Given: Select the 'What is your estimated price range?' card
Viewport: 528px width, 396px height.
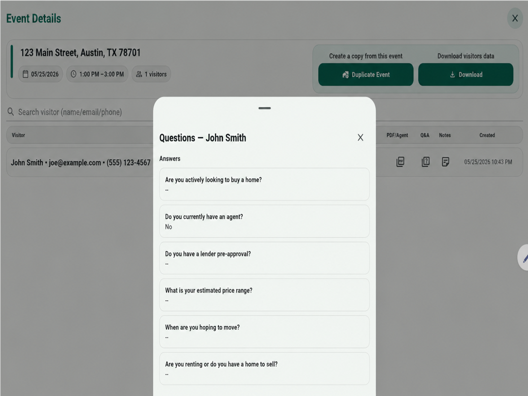Looking at the screenshot, I should tap(264, 295).
